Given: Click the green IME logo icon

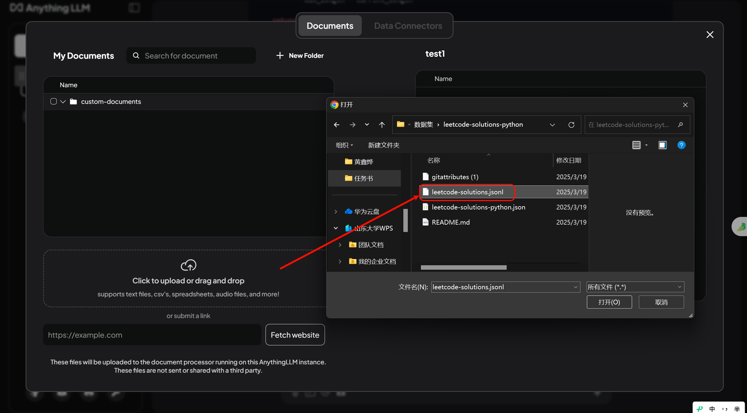Looking at the screenshot, I should 699,409.
